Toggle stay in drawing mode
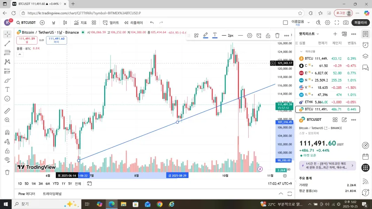This screenshot has height=209, width=372. [7, 141]
